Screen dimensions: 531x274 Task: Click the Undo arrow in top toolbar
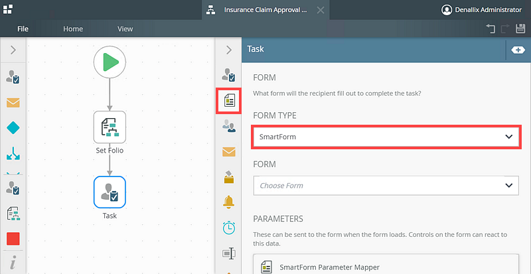point(491,29)
